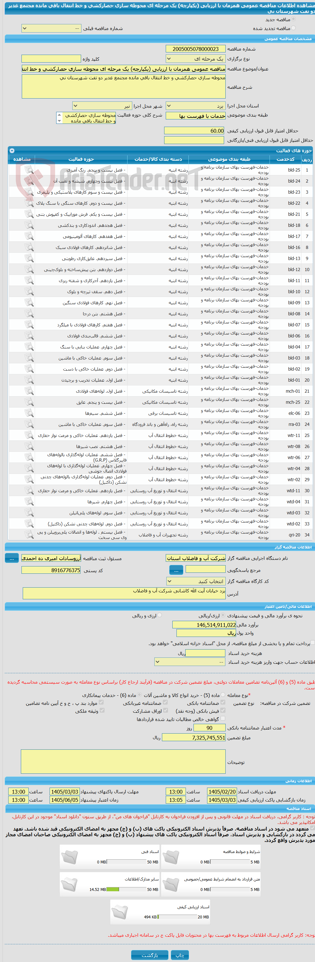315x962 pixels.
Task: Click the اسناد فنی size progress bar
Action: click(126, 862)
